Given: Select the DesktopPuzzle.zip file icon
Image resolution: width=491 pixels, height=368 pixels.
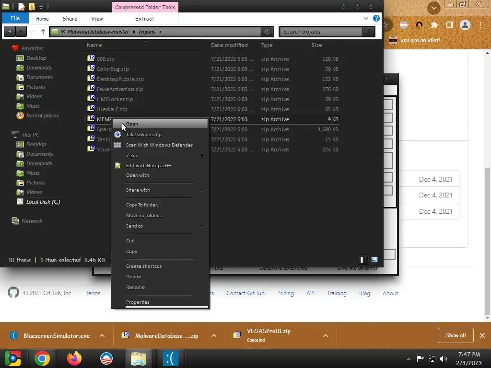Looking at the screenshot, I should pyautogui.click(x=91, y=78).
